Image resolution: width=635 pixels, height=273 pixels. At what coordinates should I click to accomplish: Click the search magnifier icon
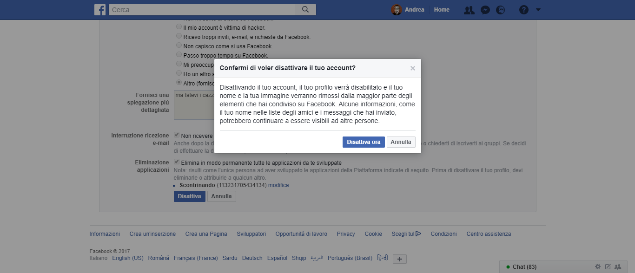click(305, 10)
